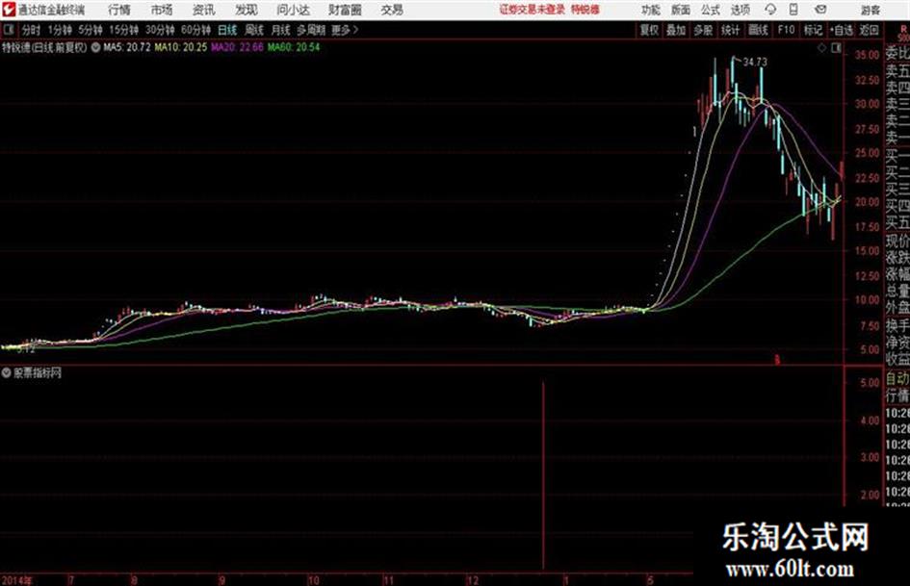This screenshot has height=586, width=910.
Task: Click the 通达信 red logo icon
Action: [9, 10]
